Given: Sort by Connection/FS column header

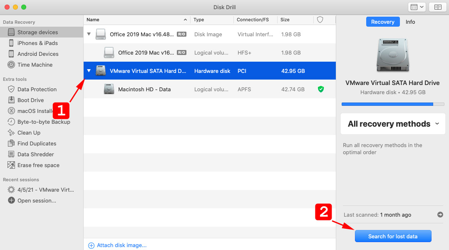Looking at the screenshot, I should (256, 20).
